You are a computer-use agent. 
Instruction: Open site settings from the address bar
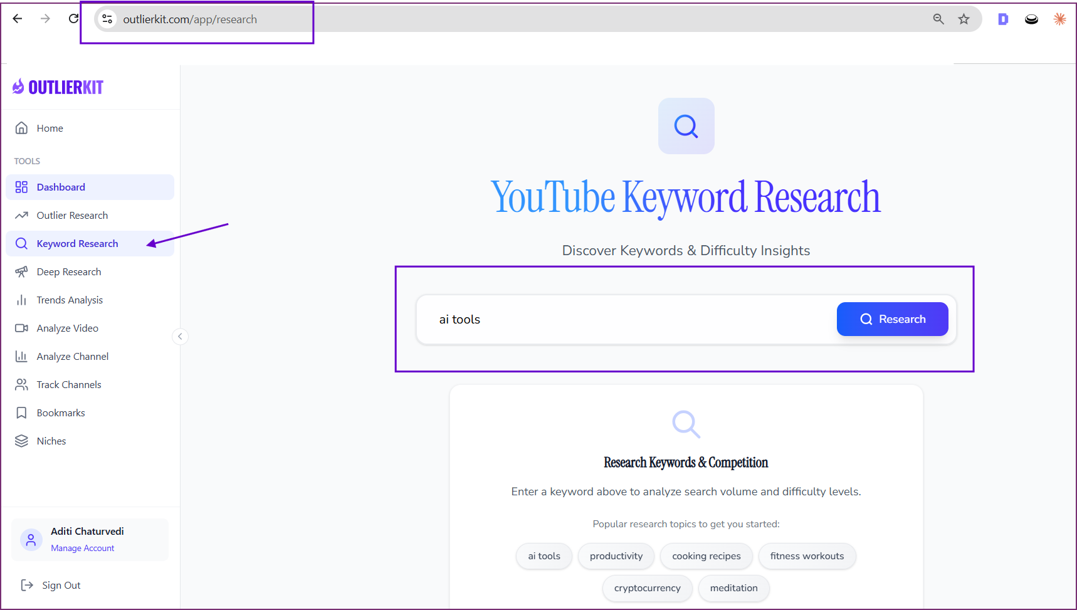107,19
